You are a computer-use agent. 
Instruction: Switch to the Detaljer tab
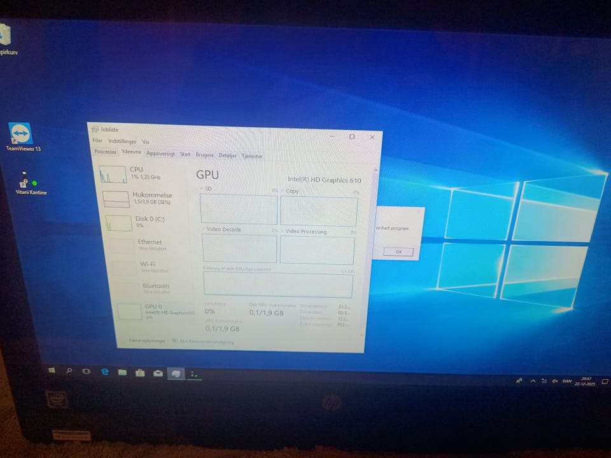click(x=228, y=155)
